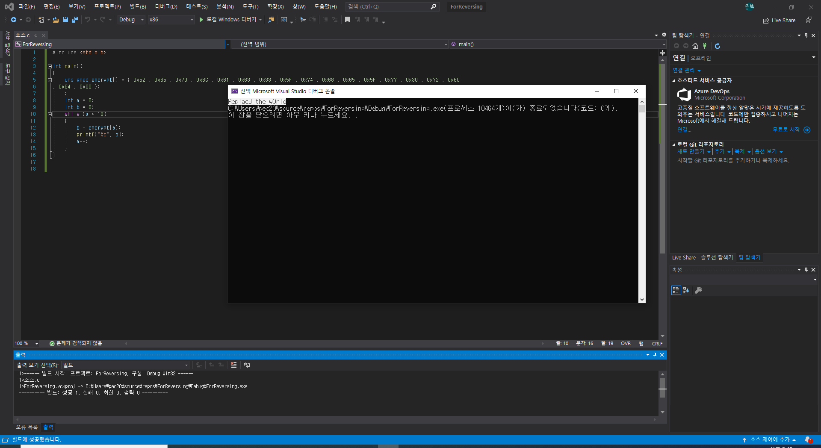Click the alphabetical sort icon in Properties
Image resolution: width=821 pixels, height=448 pixels.
pyautogui.click(x=686, y=290)
